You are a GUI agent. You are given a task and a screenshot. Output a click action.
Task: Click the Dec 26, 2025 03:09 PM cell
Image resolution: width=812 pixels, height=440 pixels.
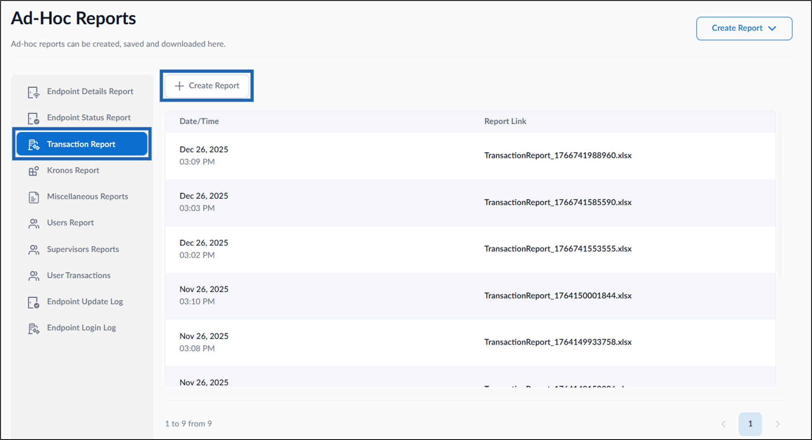pyautogui.click(x=204, y=155)
